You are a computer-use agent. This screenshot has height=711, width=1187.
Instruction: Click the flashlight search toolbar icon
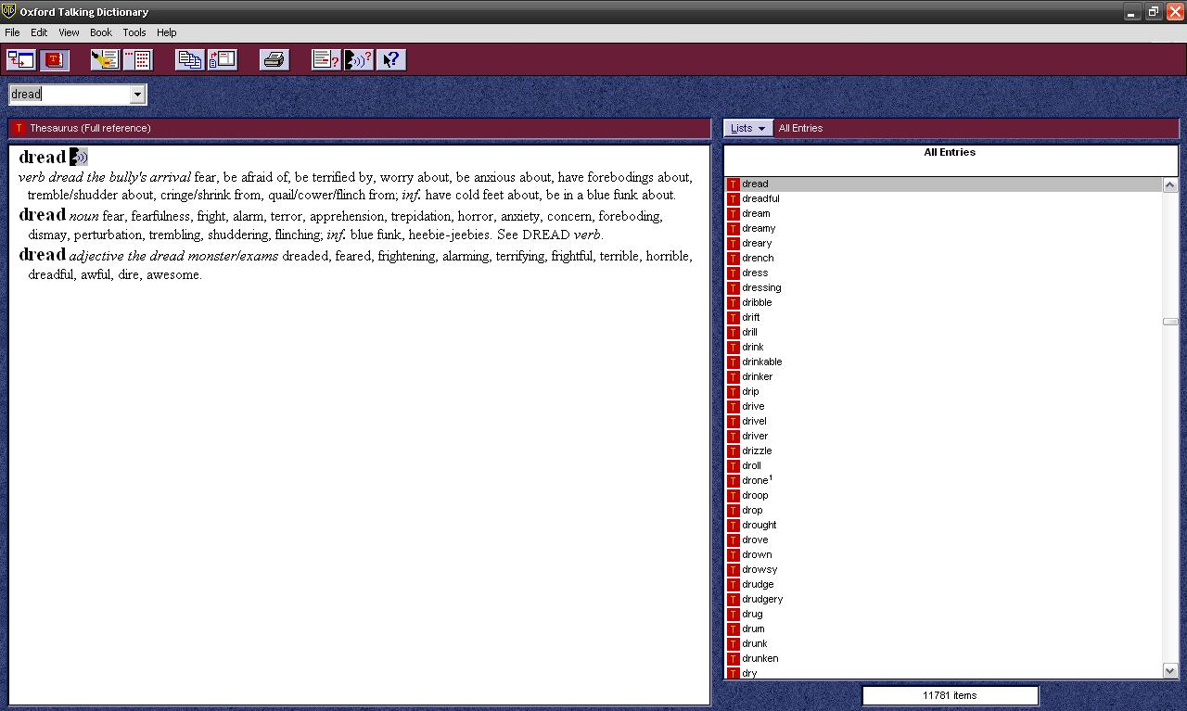(x=105, y=60)
